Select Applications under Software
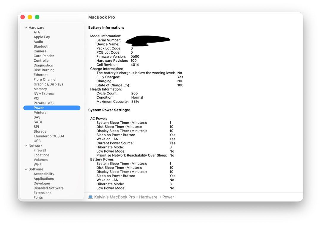The width and height of the screenshot is (321, 225). (x=44, y=179)
